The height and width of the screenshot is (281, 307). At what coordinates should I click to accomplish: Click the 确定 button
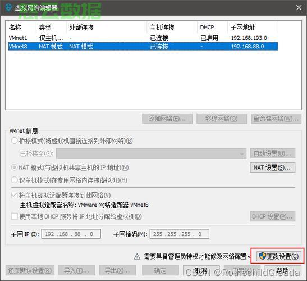click(161, 270)
